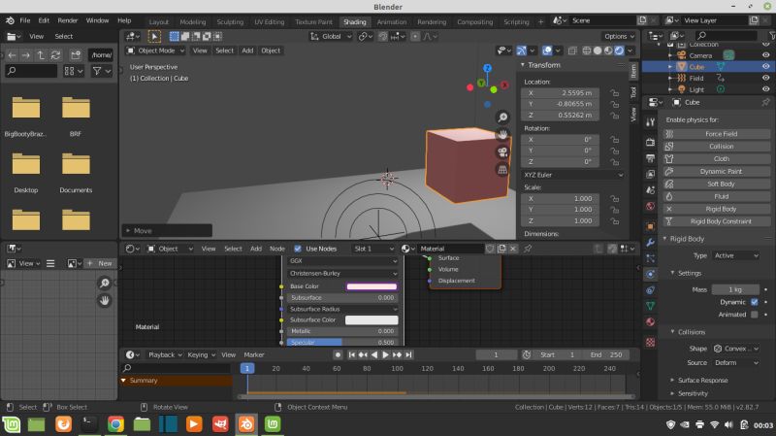Toggle the Use Nodes checkbox

[x=298, y=249]
